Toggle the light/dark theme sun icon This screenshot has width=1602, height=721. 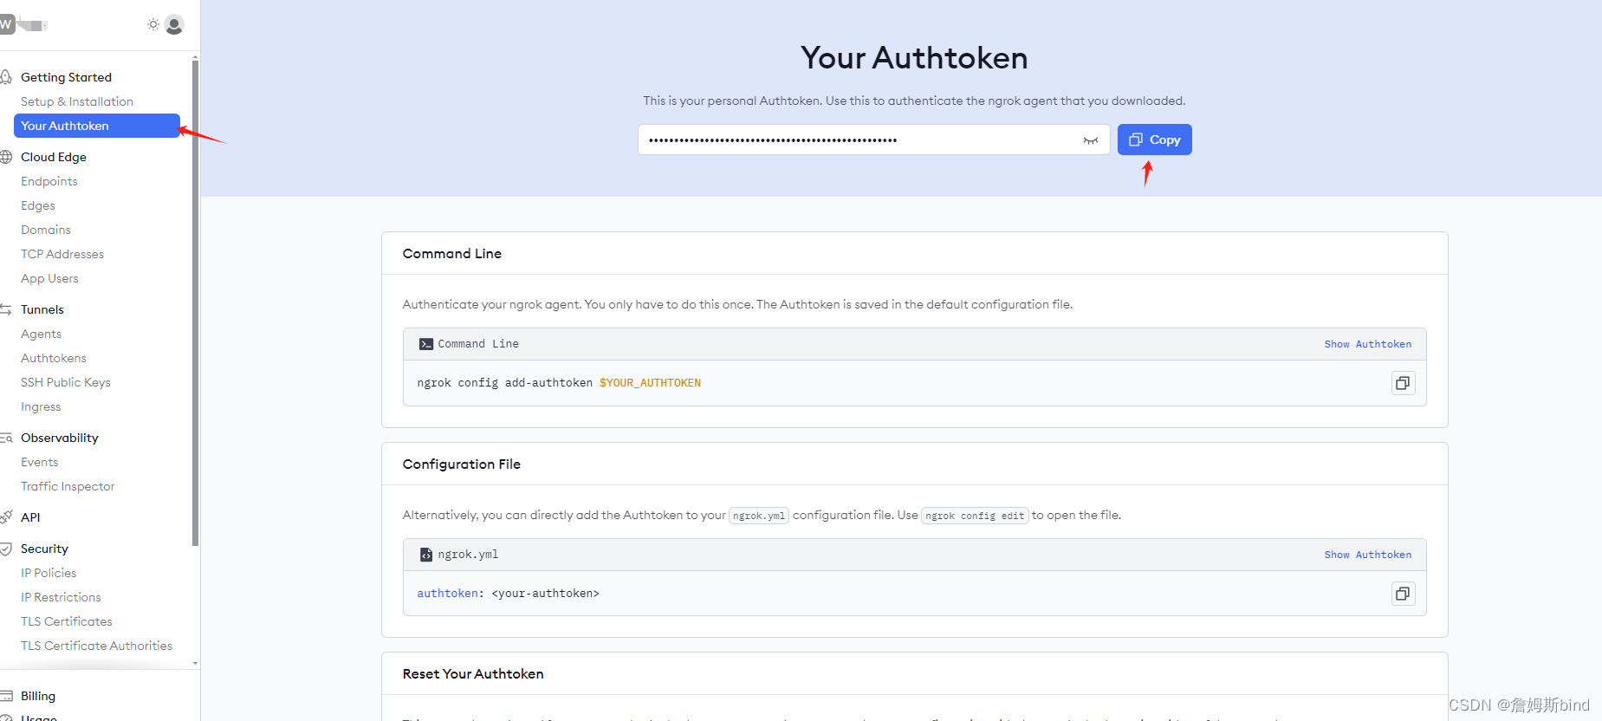pos(153,24)
